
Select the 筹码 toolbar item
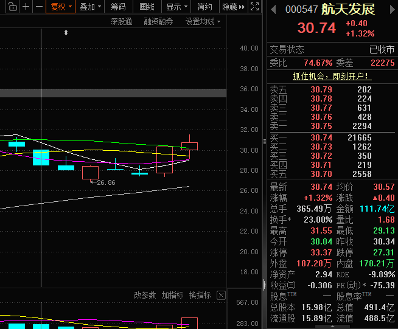(118, 7)
